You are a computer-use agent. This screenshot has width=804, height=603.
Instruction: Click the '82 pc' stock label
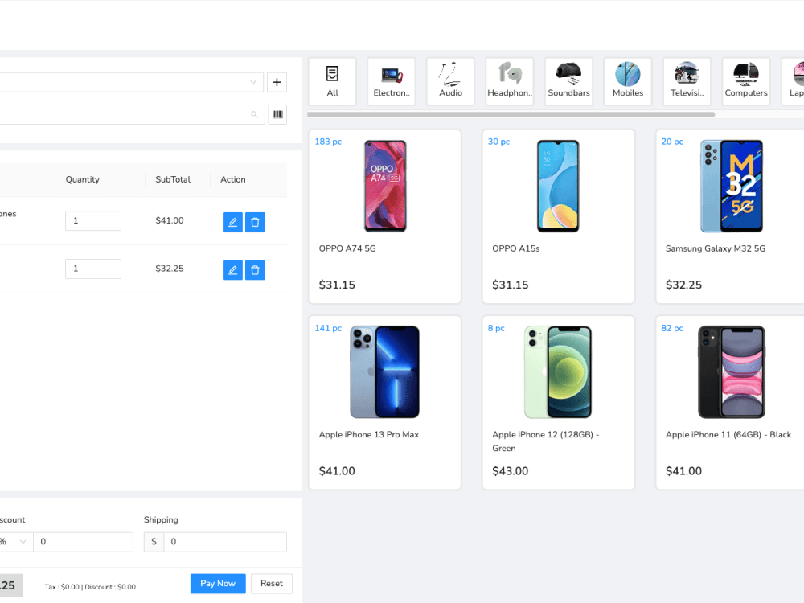coord(672,328)
